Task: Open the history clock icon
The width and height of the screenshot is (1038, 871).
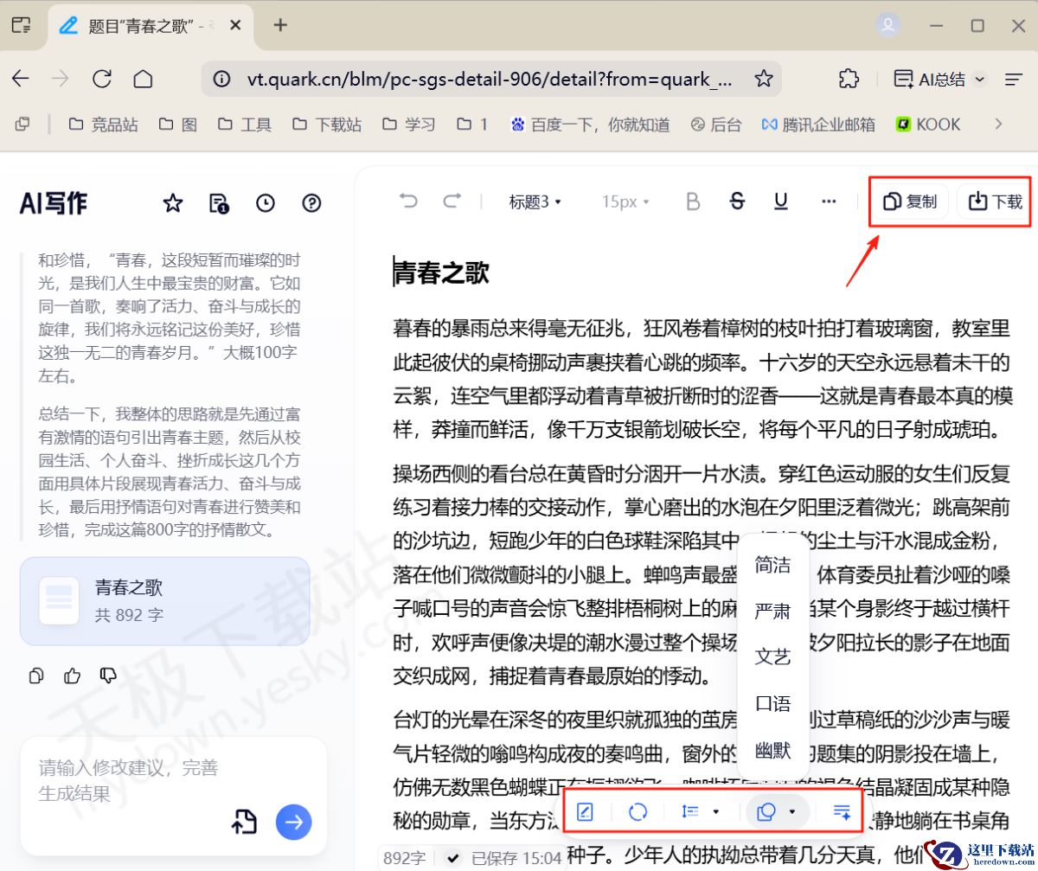Action: (266, 203)
